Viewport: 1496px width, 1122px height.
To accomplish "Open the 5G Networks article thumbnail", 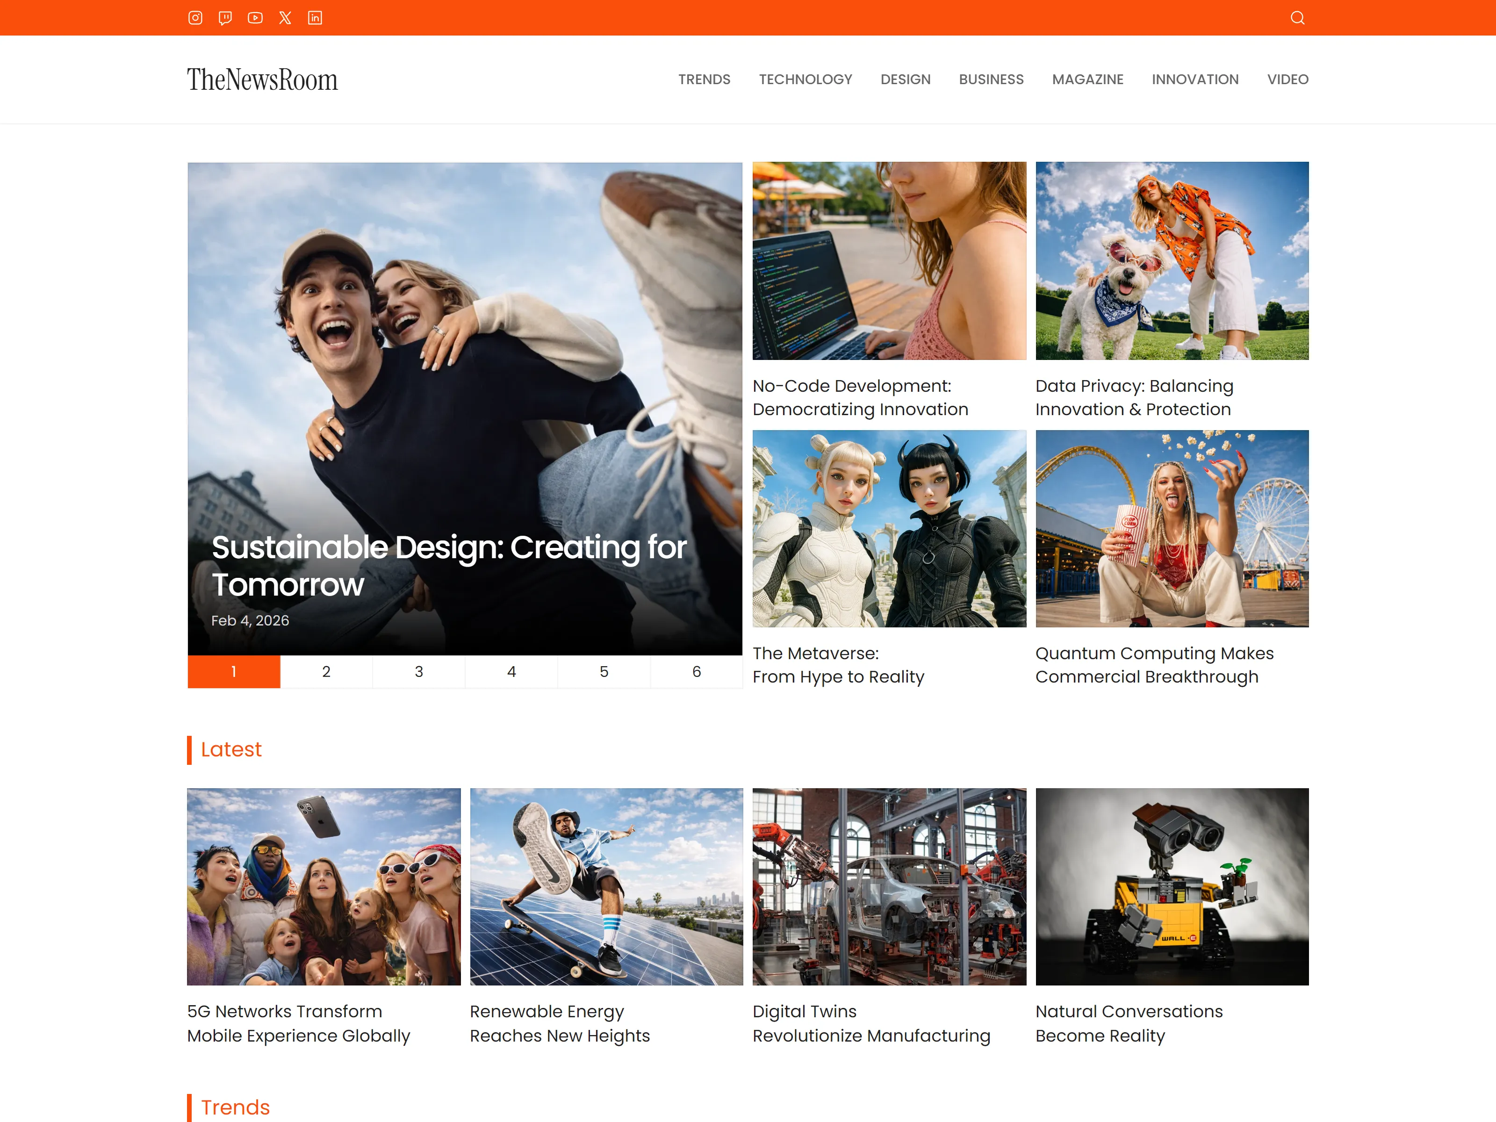I will point(324,887).
